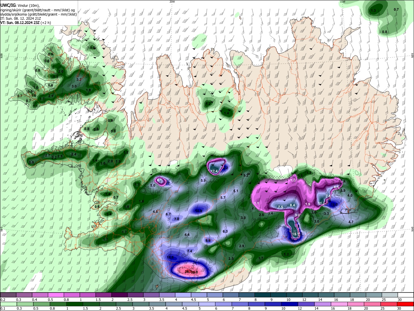Click the initial time 'IT: Sun. 08. 12. 2024 21Z'

(x=21, y=18)
